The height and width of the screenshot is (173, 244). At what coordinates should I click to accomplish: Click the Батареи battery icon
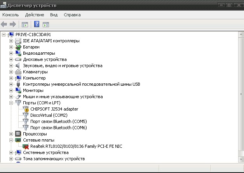[18, 47]
